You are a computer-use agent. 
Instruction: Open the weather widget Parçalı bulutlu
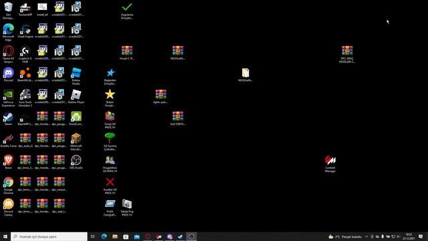[345, 236]
